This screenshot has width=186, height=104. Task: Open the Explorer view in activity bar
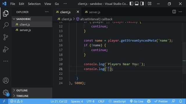(x=6, y=13)
